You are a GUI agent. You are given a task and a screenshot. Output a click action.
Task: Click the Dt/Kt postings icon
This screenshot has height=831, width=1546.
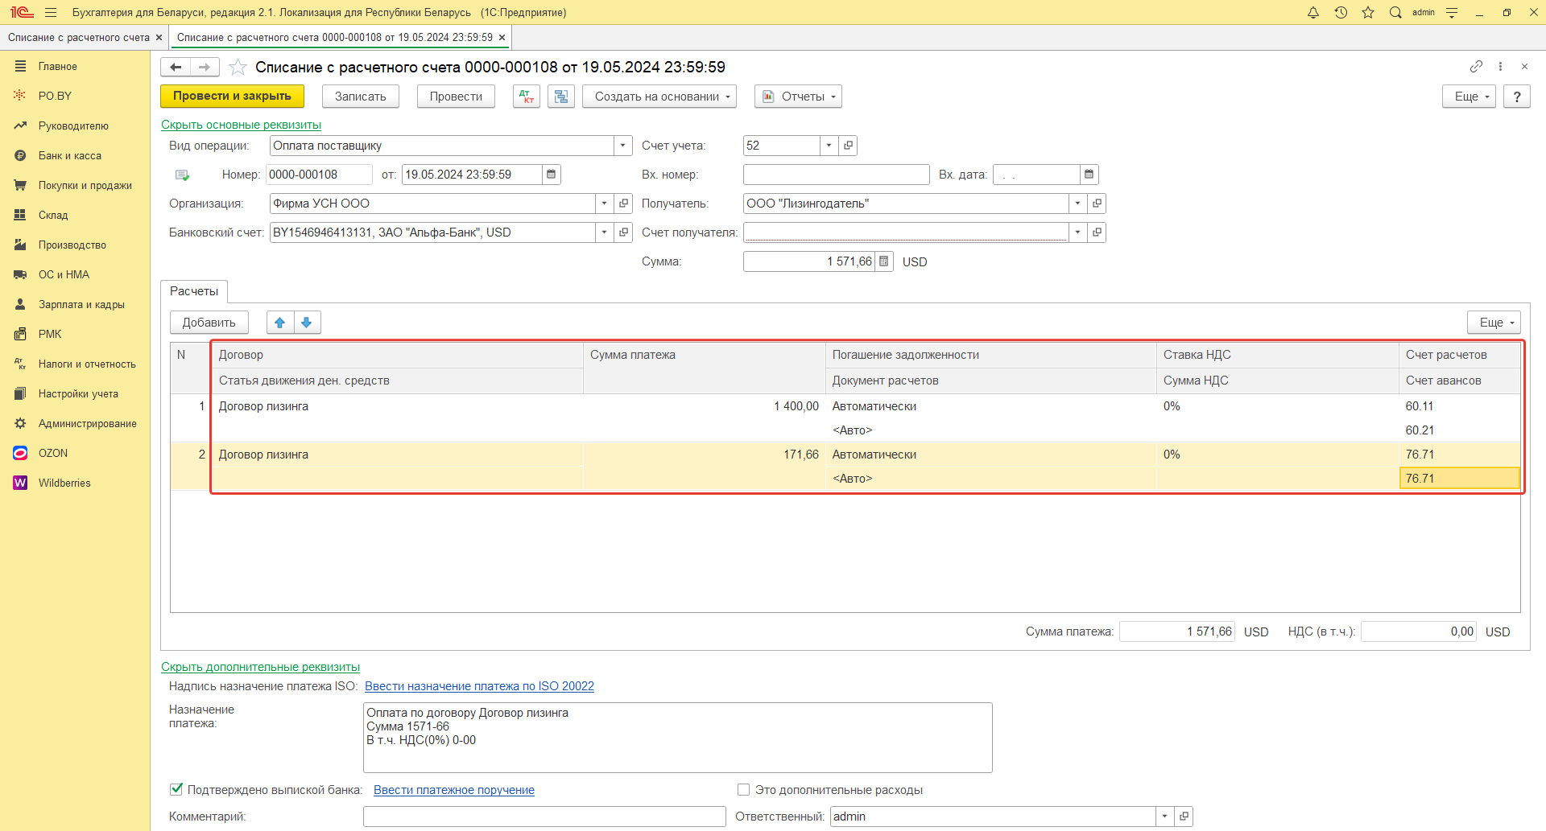point(527,97)
